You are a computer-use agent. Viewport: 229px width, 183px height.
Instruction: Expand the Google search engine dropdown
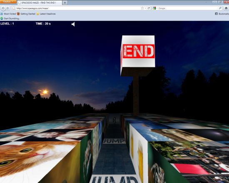point(155,8)
